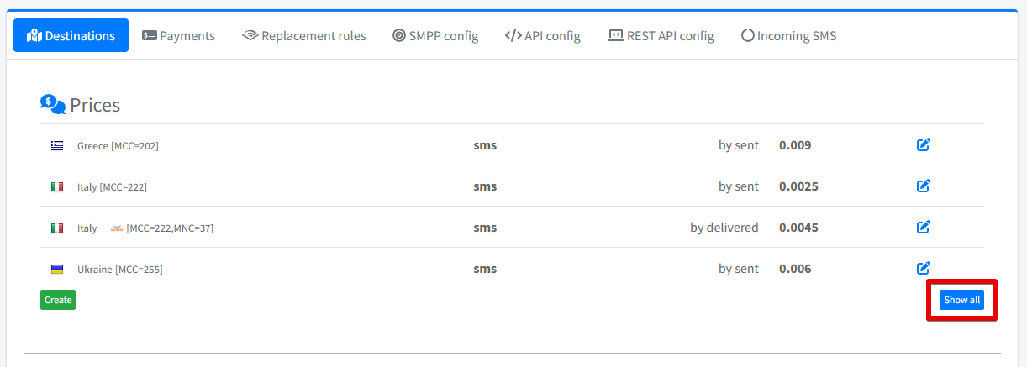Click the operator logo in Italy MNC=37 row
The height and width of the screenshot is (367, 1027).
click(116, 228)
